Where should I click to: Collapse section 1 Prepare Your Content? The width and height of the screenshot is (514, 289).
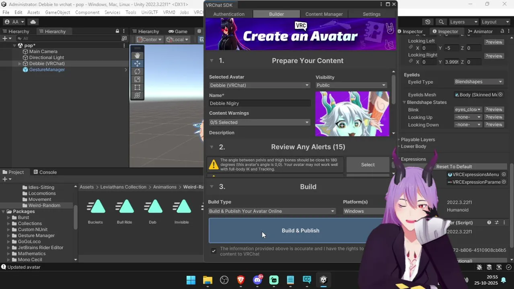point(212,61)
